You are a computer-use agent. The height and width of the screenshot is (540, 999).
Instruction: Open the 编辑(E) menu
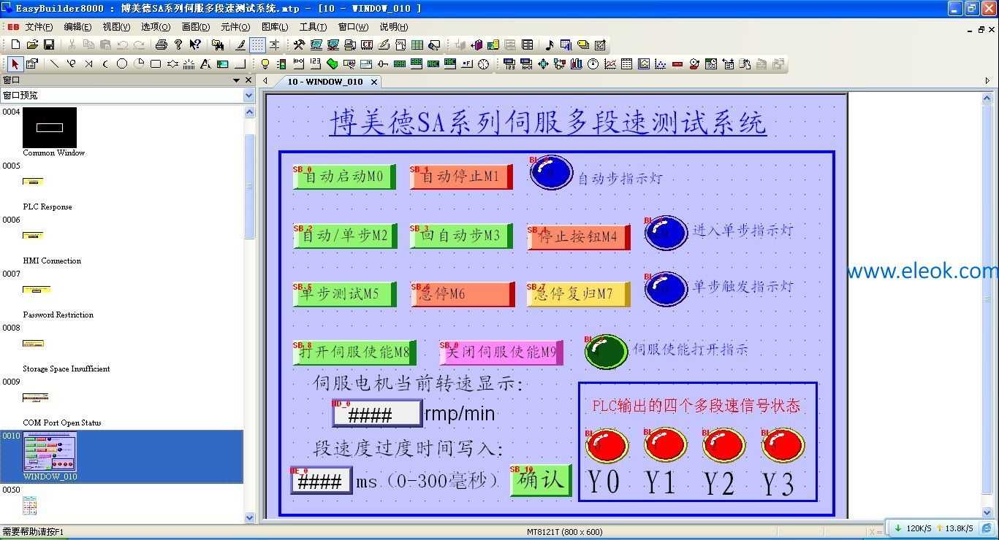click(78, 27)
